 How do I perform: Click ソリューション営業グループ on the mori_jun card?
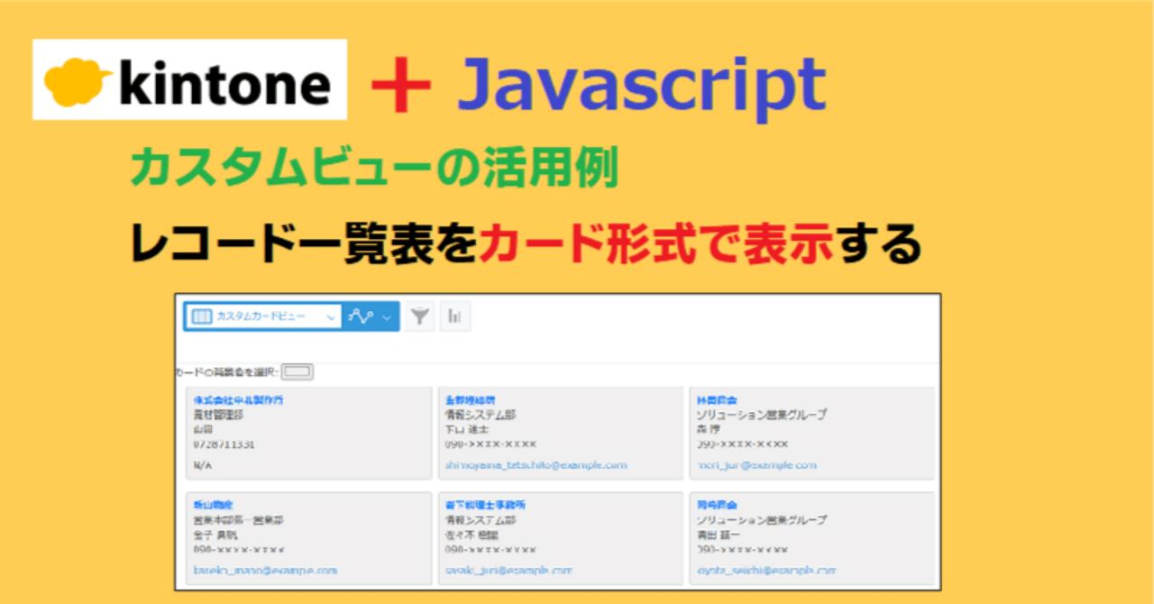(761, 416)
